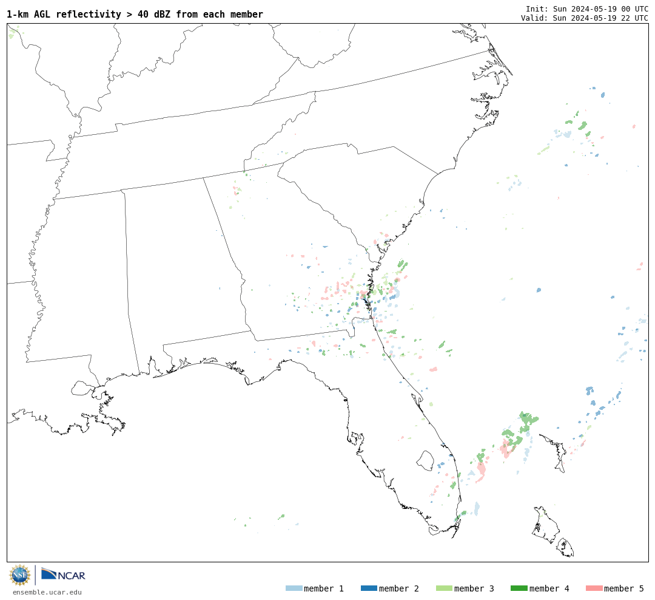Click the NSF logo

pyautogui.click(x=19, y=575)
